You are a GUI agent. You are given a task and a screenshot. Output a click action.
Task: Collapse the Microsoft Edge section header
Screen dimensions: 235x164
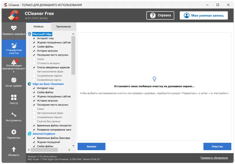[42, 34]
